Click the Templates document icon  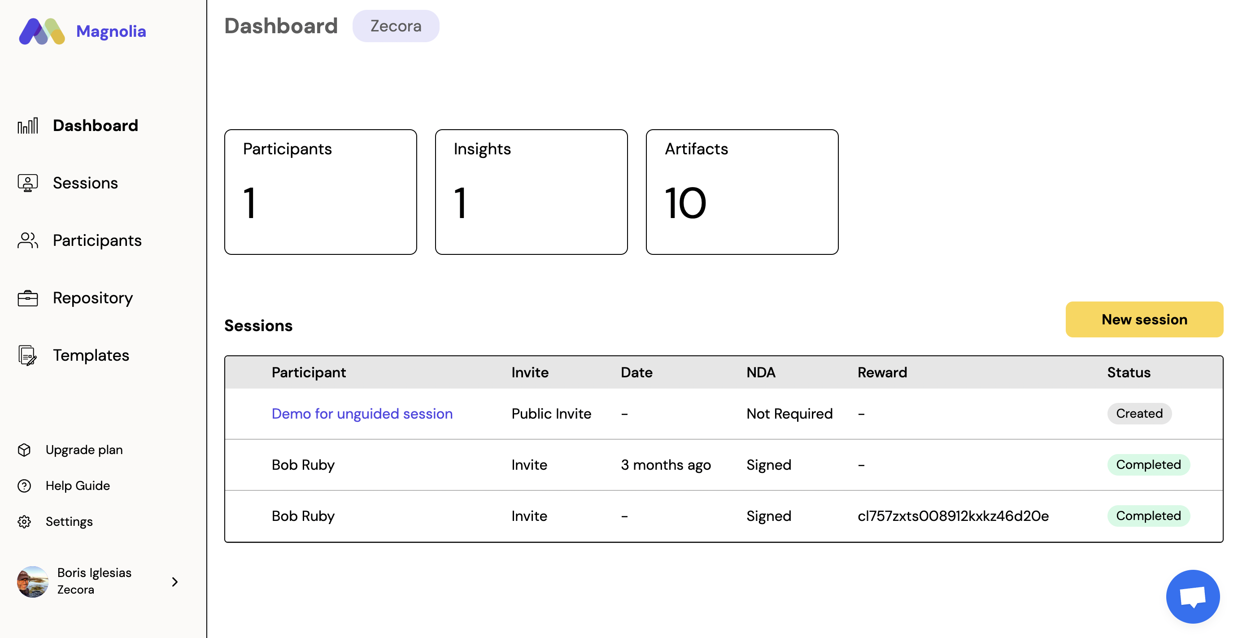pos(27,355)
